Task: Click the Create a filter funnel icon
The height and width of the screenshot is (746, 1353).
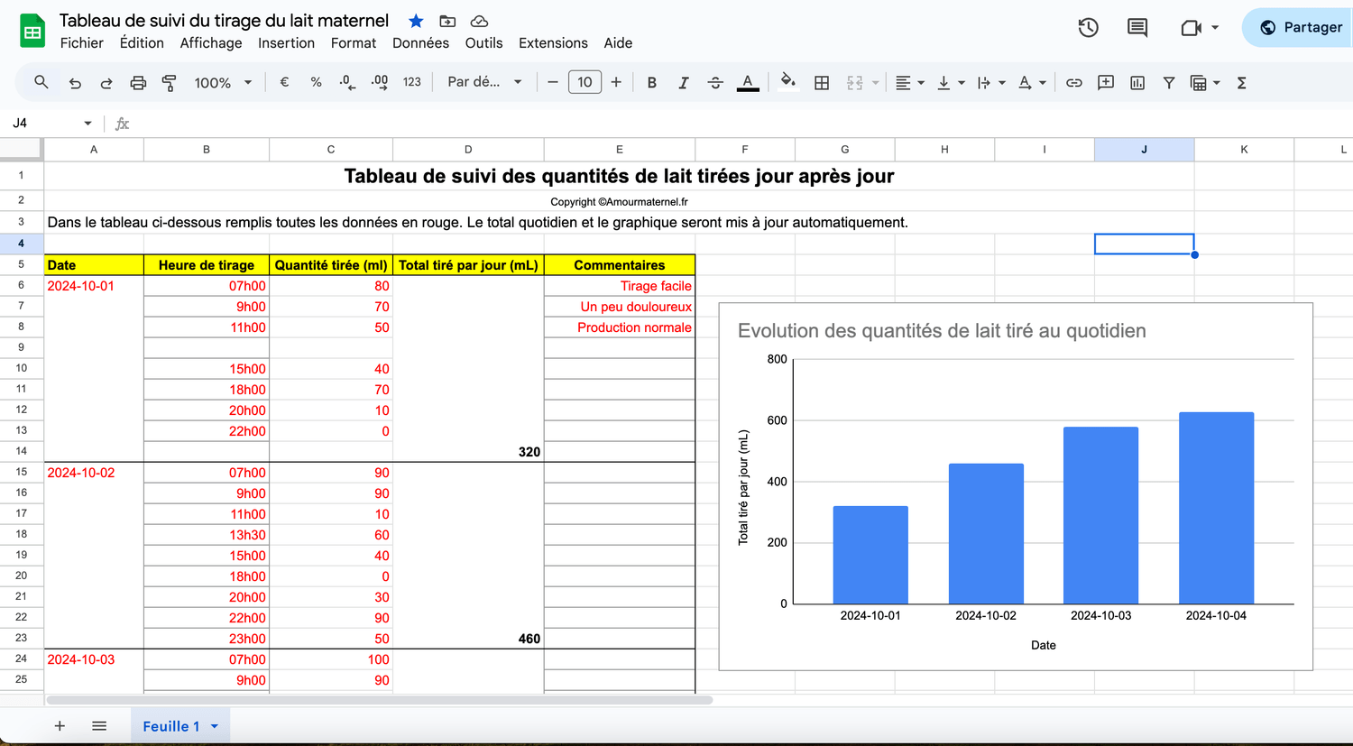Action: [x=1169, y=83]
